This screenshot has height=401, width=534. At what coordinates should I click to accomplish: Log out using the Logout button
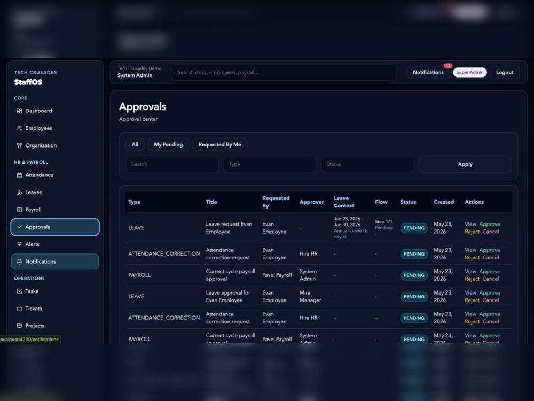505,72
